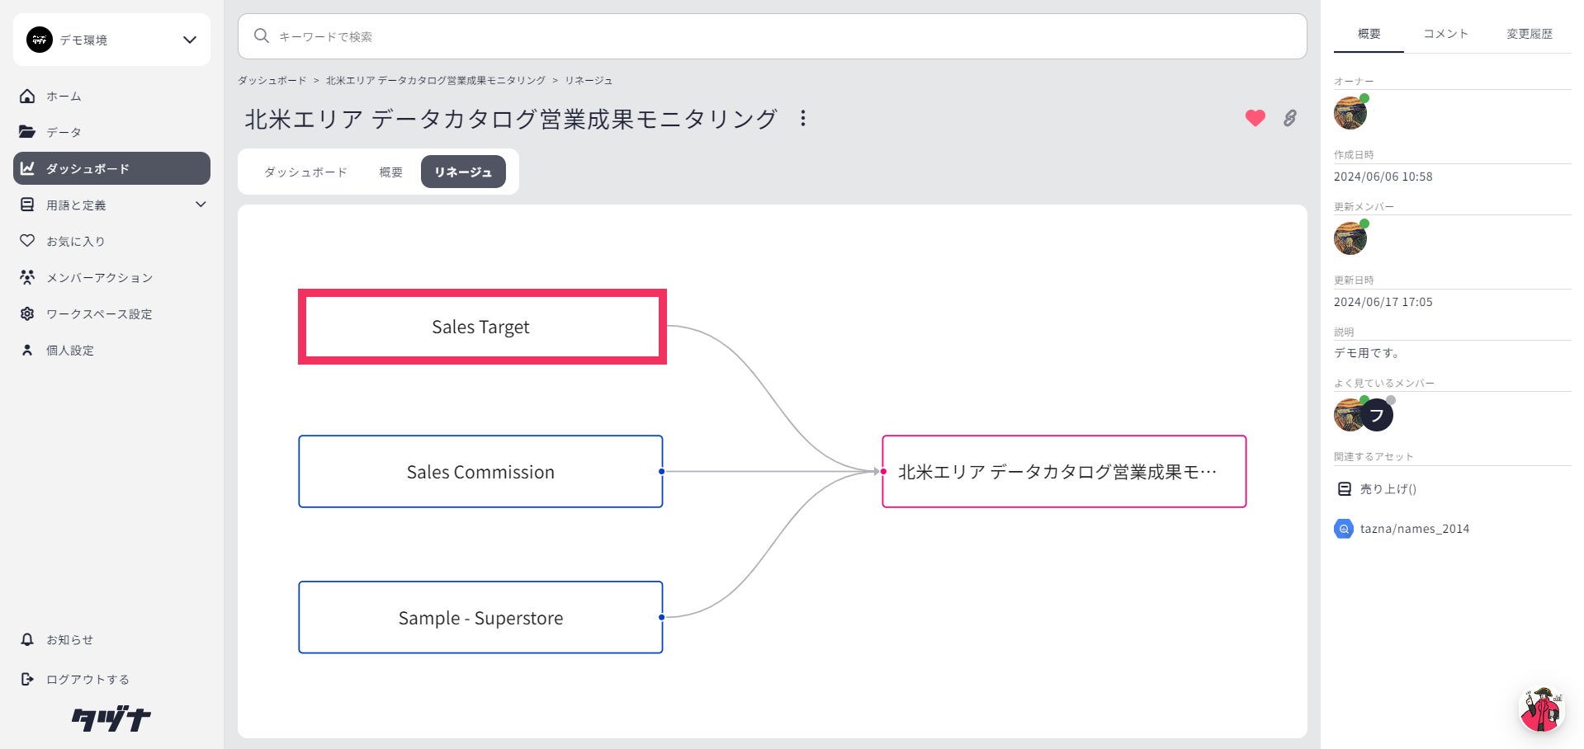This screenshot has height=749, width=1584.
Task: Click the notifications bell icon
Action: click(27, 640)
